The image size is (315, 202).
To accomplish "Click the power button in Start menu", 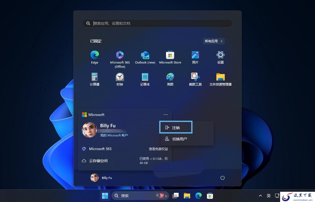I will click(x=222, y=178).
